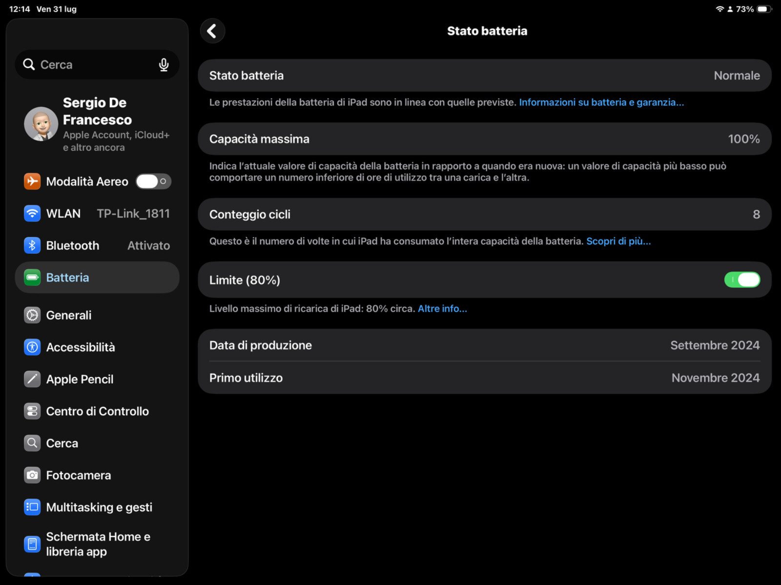This screenshot has height=585, width=781.
Task: Tap the status bar Wi-Fi indicator
Action: 720,9
